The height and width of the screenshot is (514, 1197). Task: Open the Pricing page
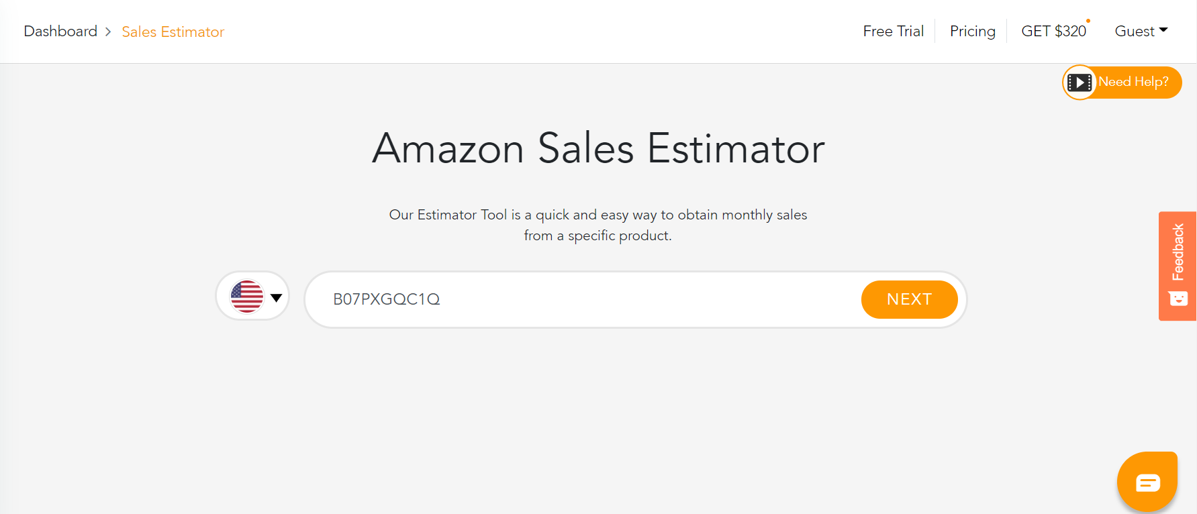[x=972, y=31]
